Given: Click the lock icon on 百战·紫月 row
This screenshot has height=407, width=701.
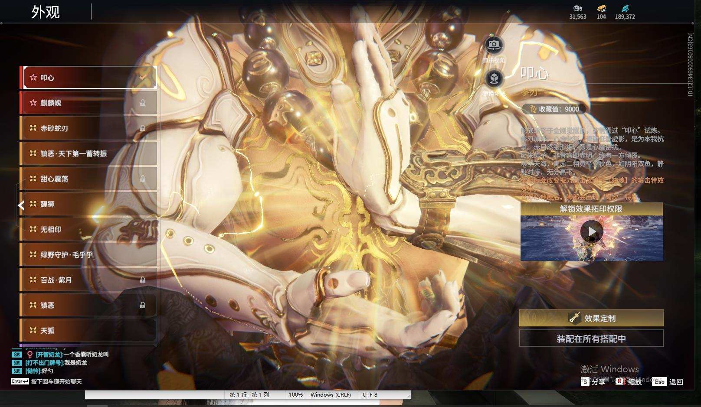Looking at the screenshot, I should (x=143, y=280).
